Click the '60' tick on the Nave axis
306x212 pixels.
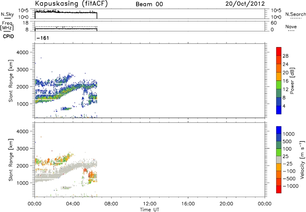(273, 23)
